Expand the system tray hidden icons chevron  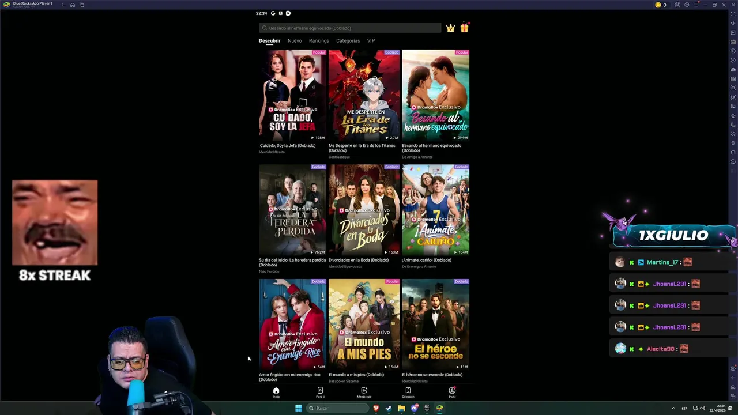click(x=673, y=408)
